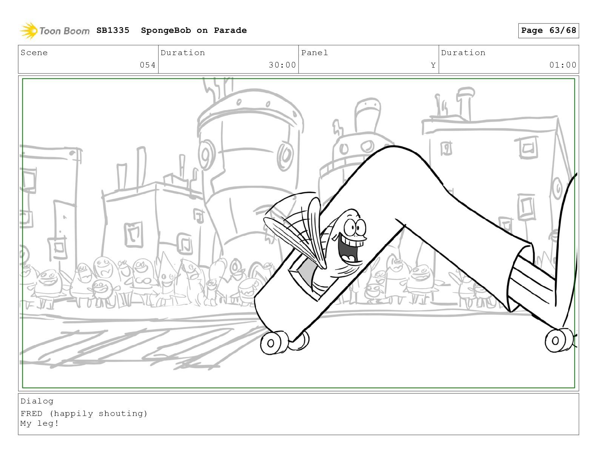Click the 'Page 63/68' page indicator
Image resolution: width=598 pixels, height=462 pixels.
click(548, 31)
